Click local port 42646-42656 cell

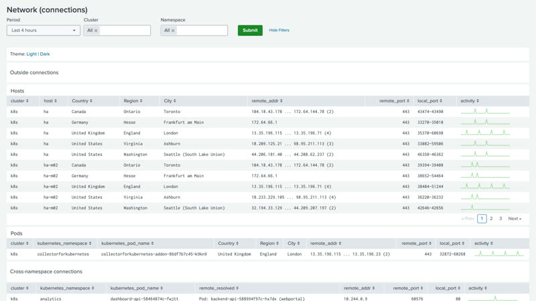tap(430, 208)
